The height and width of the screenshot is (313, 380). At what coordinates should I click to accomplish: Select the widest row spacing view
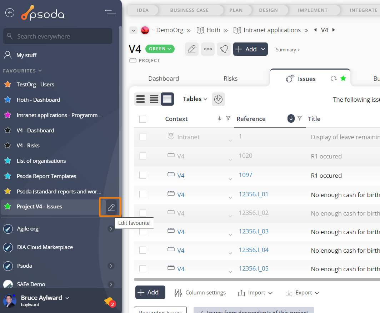(x=141, y=99)
